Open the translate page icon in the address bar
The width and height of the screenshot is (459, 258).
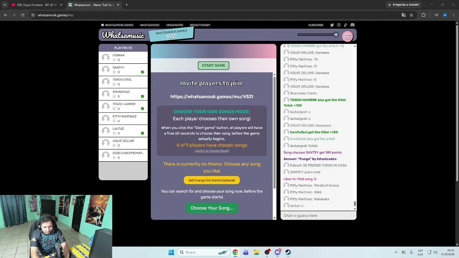pyautogui.click(x=403, y=15)
